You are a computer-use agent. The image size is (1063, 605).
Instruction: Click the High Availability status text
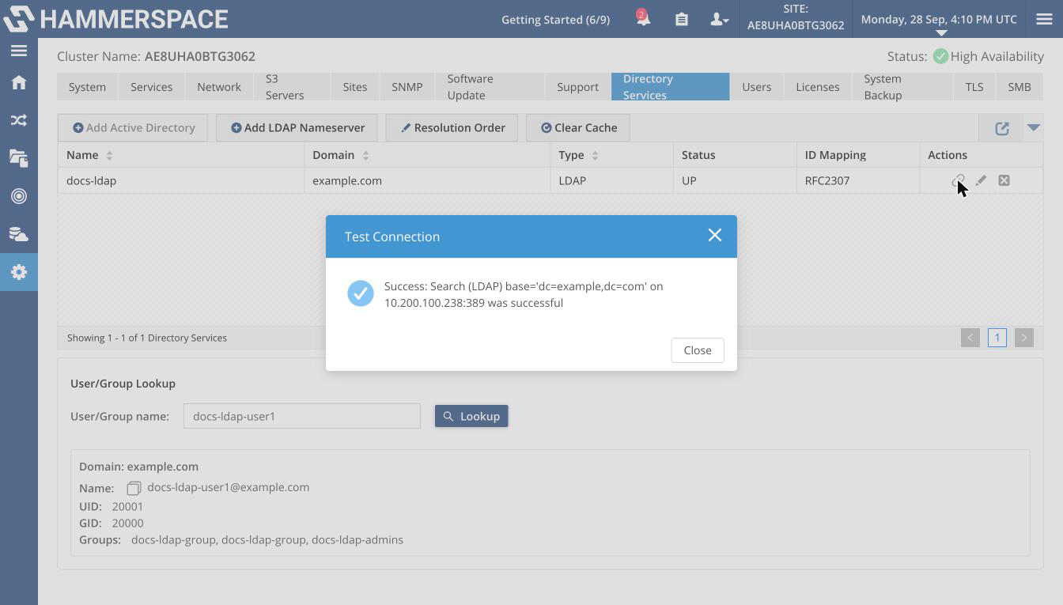[x=997, y=56]
